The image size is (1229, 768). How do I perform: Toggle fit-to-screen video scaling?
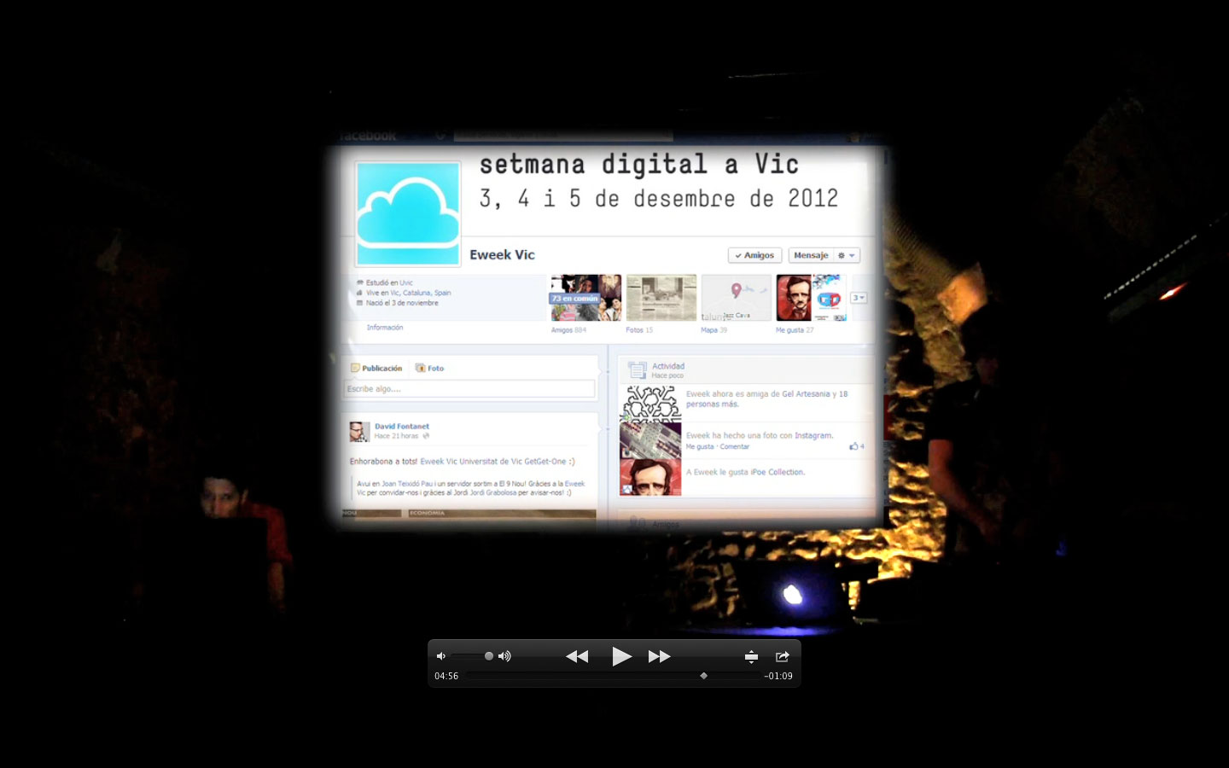(x=751, y=656)
